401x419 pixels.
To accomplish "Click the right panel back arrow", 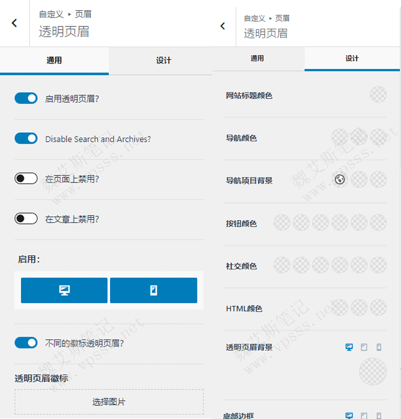I will point(223,26).
